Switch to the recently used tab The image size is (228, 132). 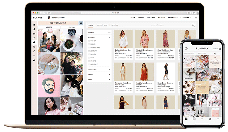coord(102,25)
